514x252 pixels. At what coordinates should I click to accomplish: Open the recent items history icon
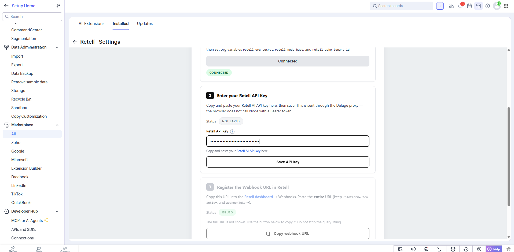[x=466, y=249]
